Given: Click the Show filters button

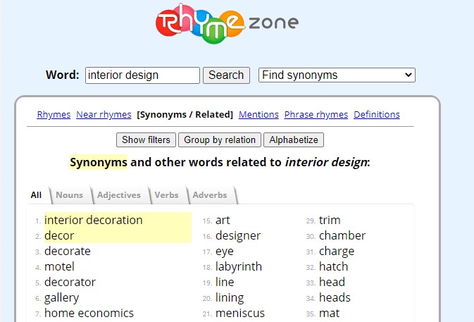Looking at the screenshot, I should 146,140.
